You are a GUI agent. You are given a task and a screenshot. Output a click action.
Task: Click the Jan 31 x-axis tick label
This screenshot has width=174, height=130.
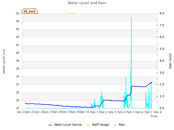tap(85, 112)
